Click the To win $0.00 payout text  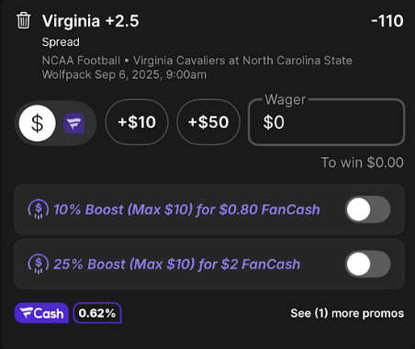(362, 163)
